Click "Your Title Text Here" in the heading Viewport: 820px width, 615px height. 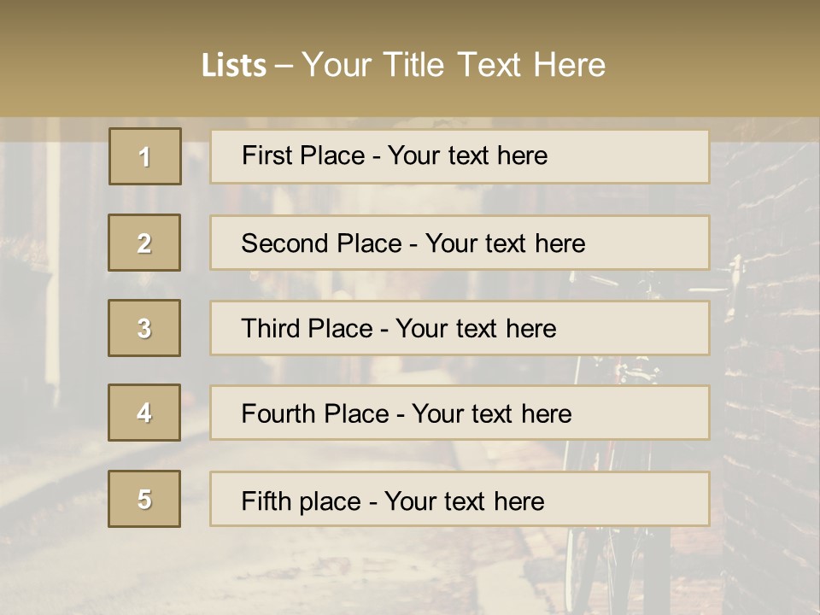(x=454, y=65)
